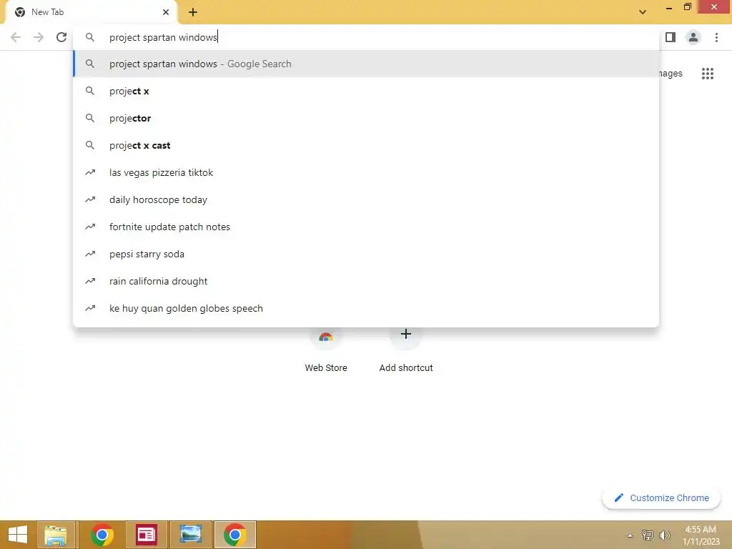Pick trending 'daily horoscope today'

point(366,199)
